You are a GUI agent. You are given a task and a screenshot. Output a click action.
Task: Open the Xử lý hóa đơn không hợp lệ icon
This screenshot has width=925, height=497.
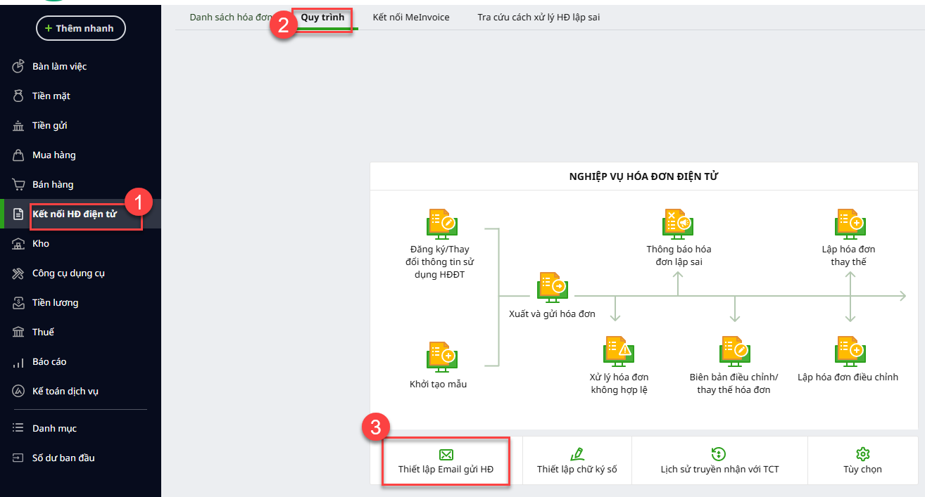point(619,351)
